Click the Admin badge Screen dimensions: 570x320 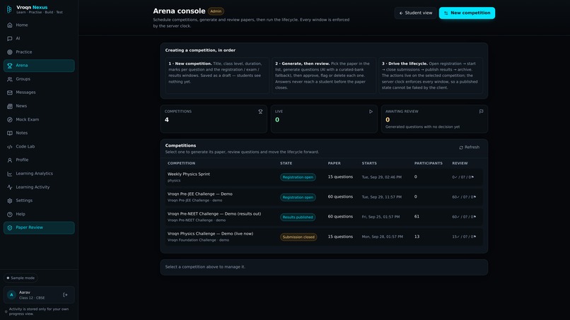tap(216, 11)
